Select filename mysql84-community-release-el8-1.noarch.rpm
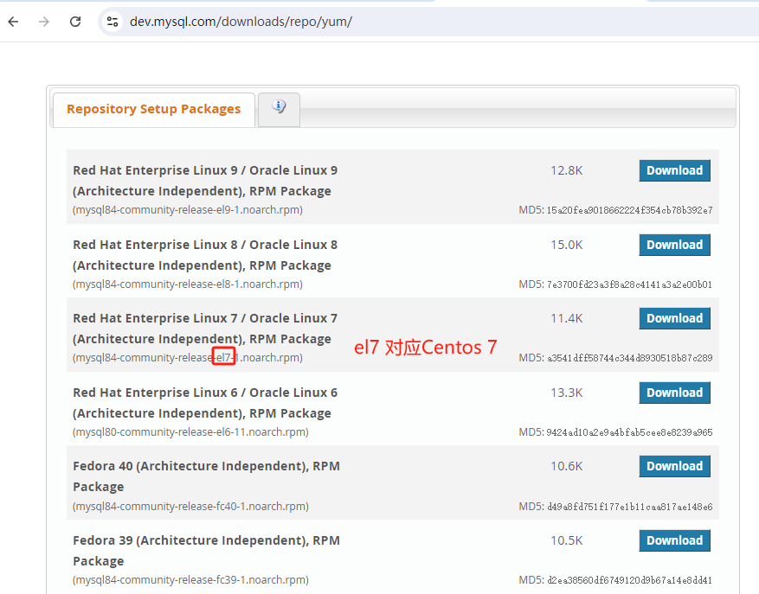This screenshot has height=594, width=759. click(x=188, y=284)
